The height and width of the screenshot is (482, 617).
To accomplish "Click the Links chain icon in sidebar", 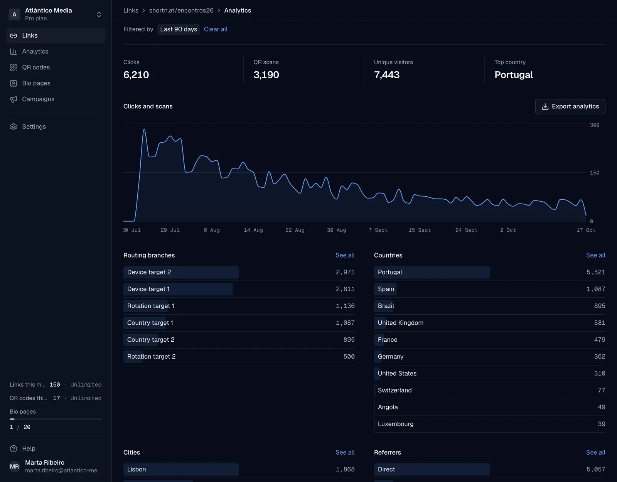I will tap(13, 35).
